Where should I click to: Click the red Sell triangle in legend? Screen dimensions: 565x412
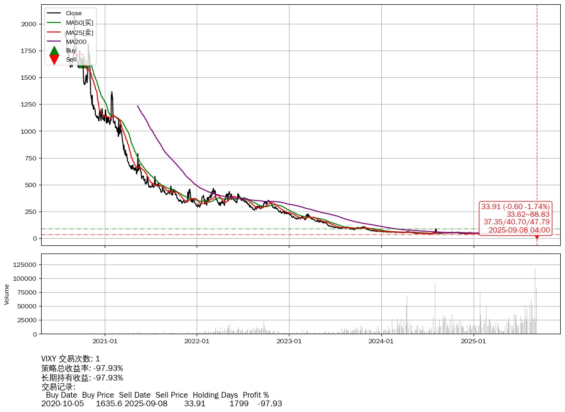tap(55, 60)
